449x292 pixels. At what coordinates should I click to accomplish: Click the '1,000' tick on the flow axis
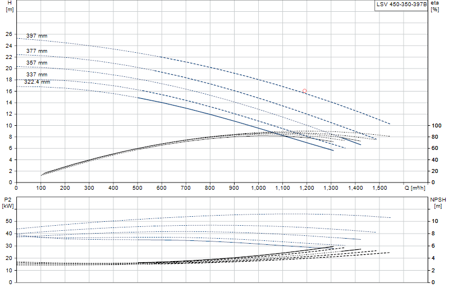point(258,188)
